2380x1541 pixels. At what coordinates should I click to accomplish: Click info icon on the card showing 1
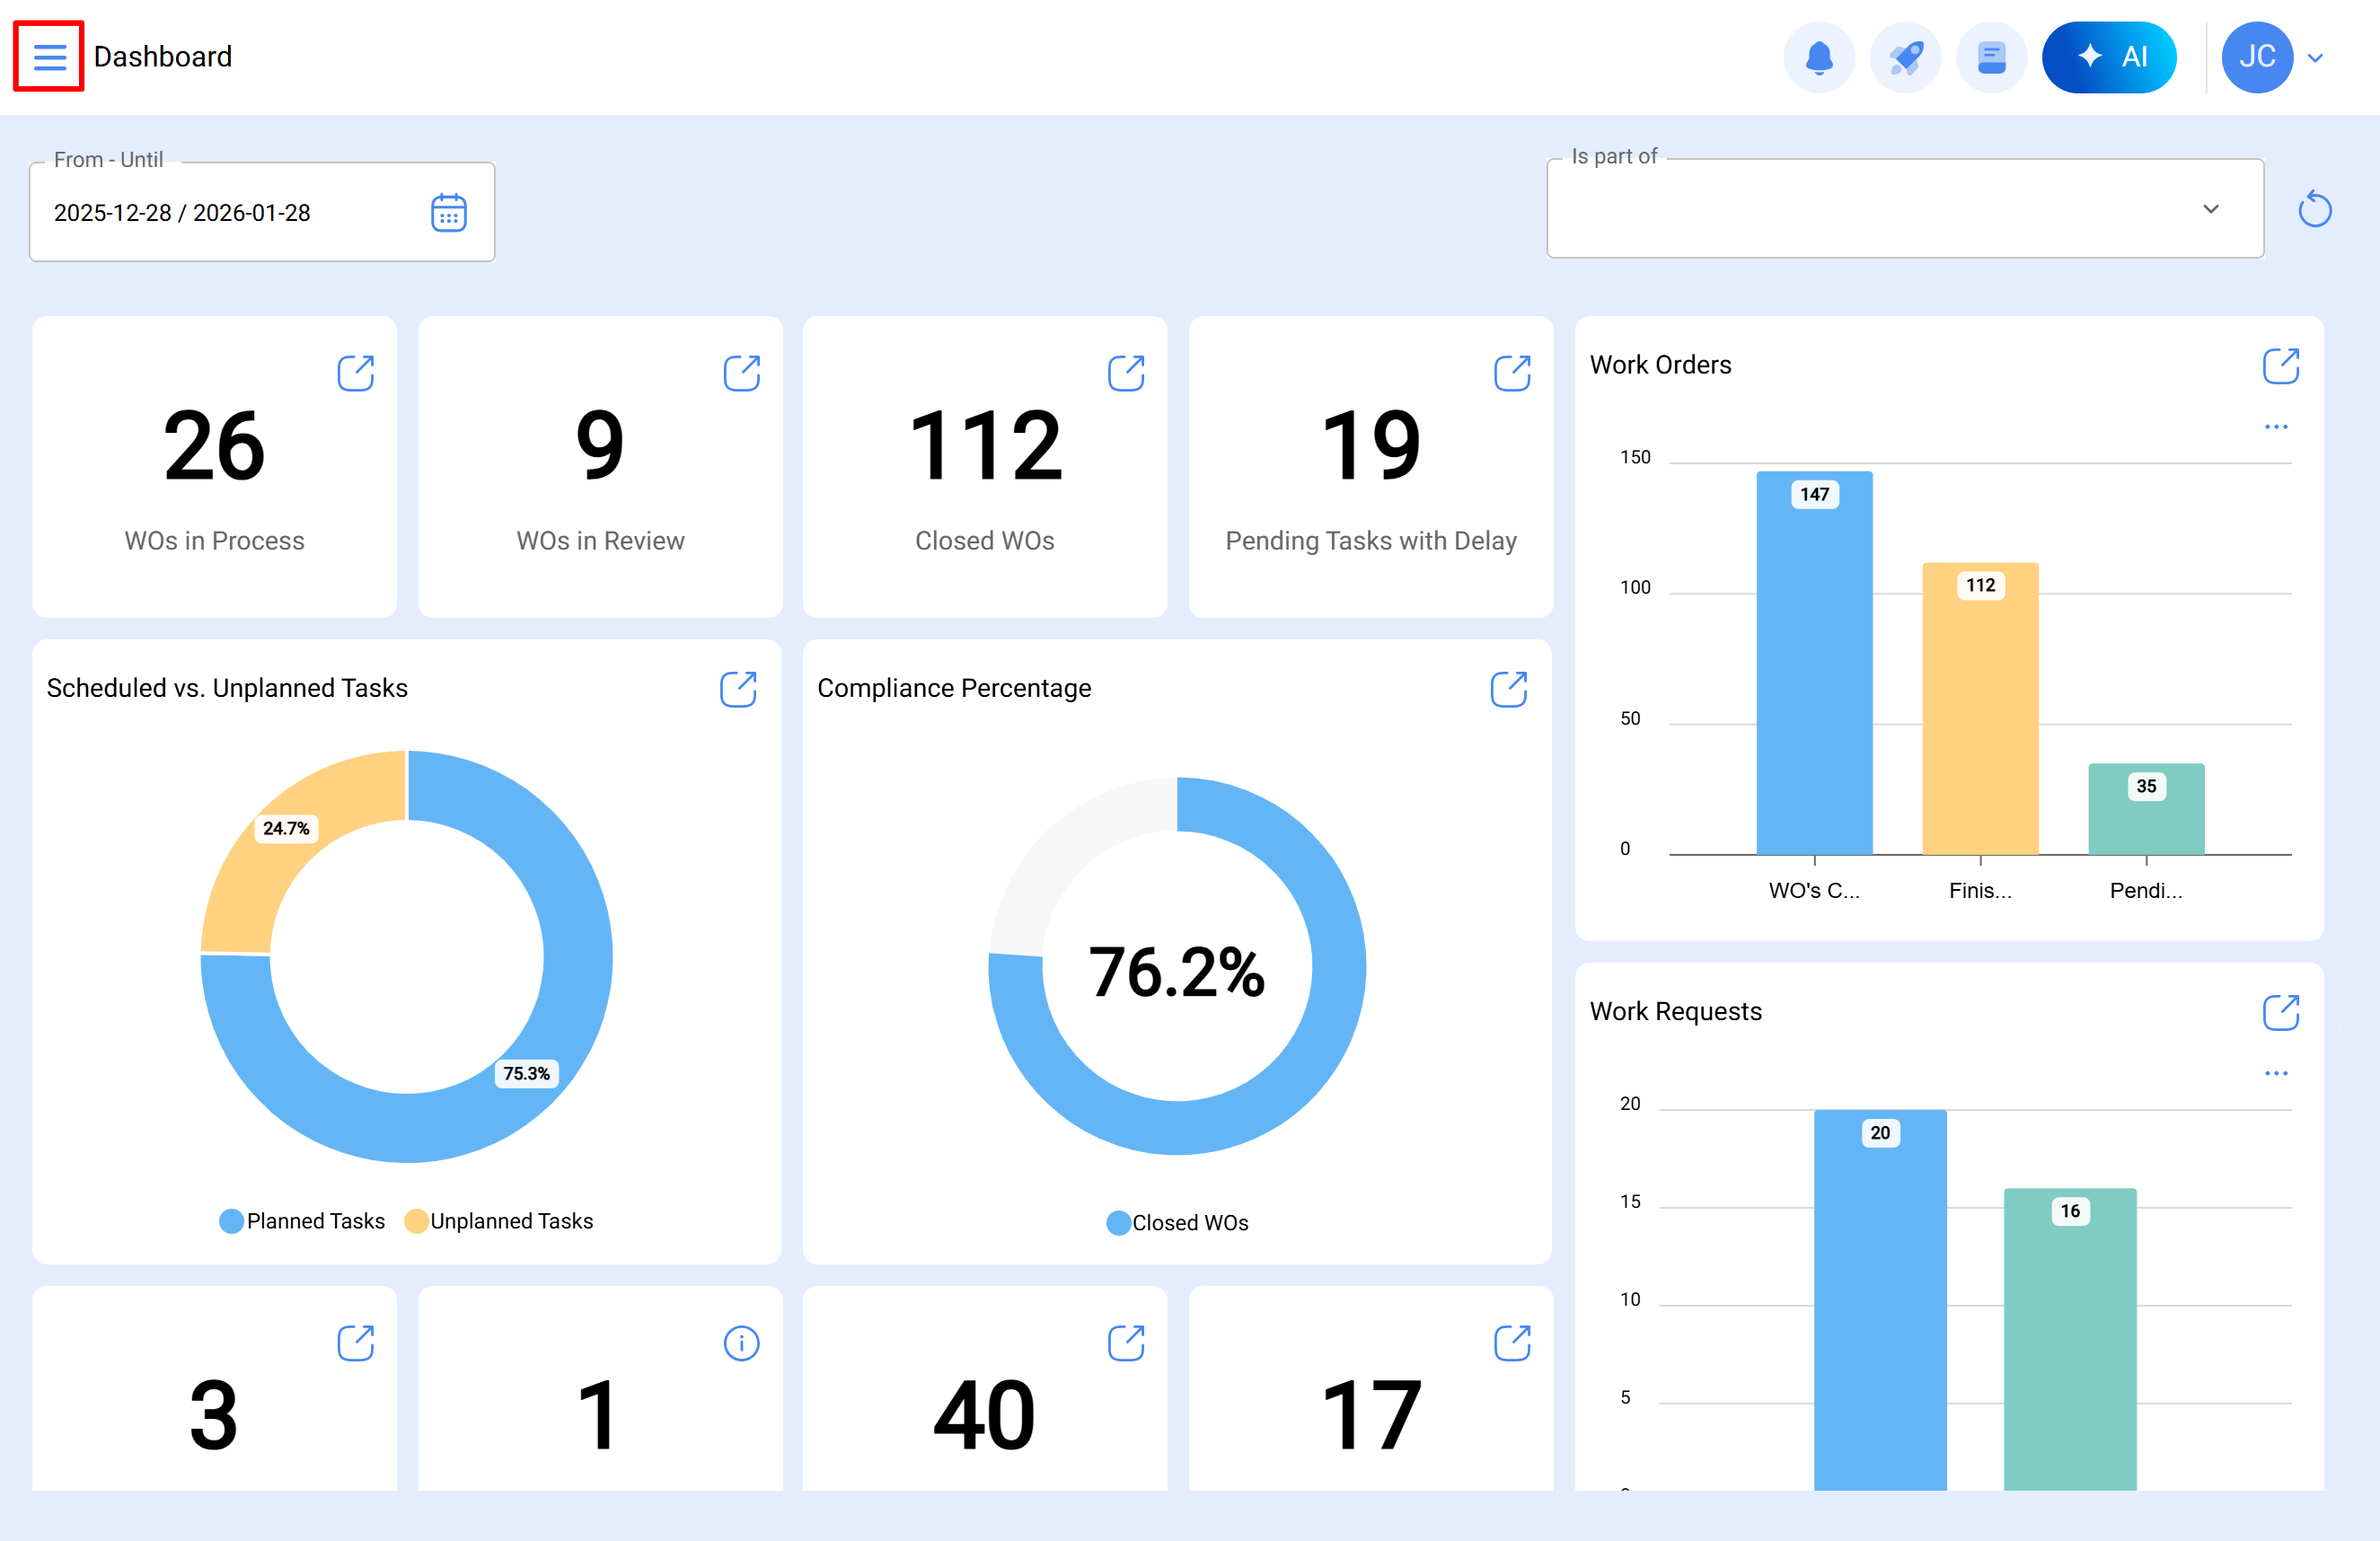tap(741, 1343)
